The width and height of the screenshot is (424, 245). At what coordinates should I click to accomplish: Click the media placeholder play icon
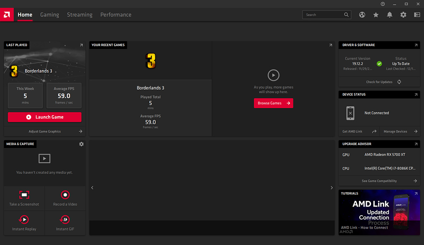(x=44, y=158)
